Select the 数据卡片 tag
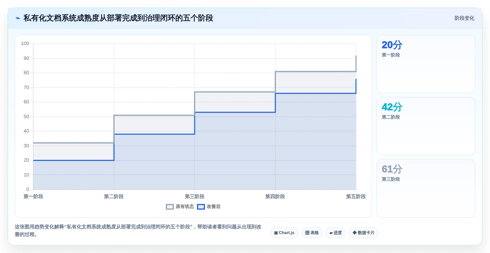Image resolution: width=490 pixels, height=253 pixels. pos(364,233)
